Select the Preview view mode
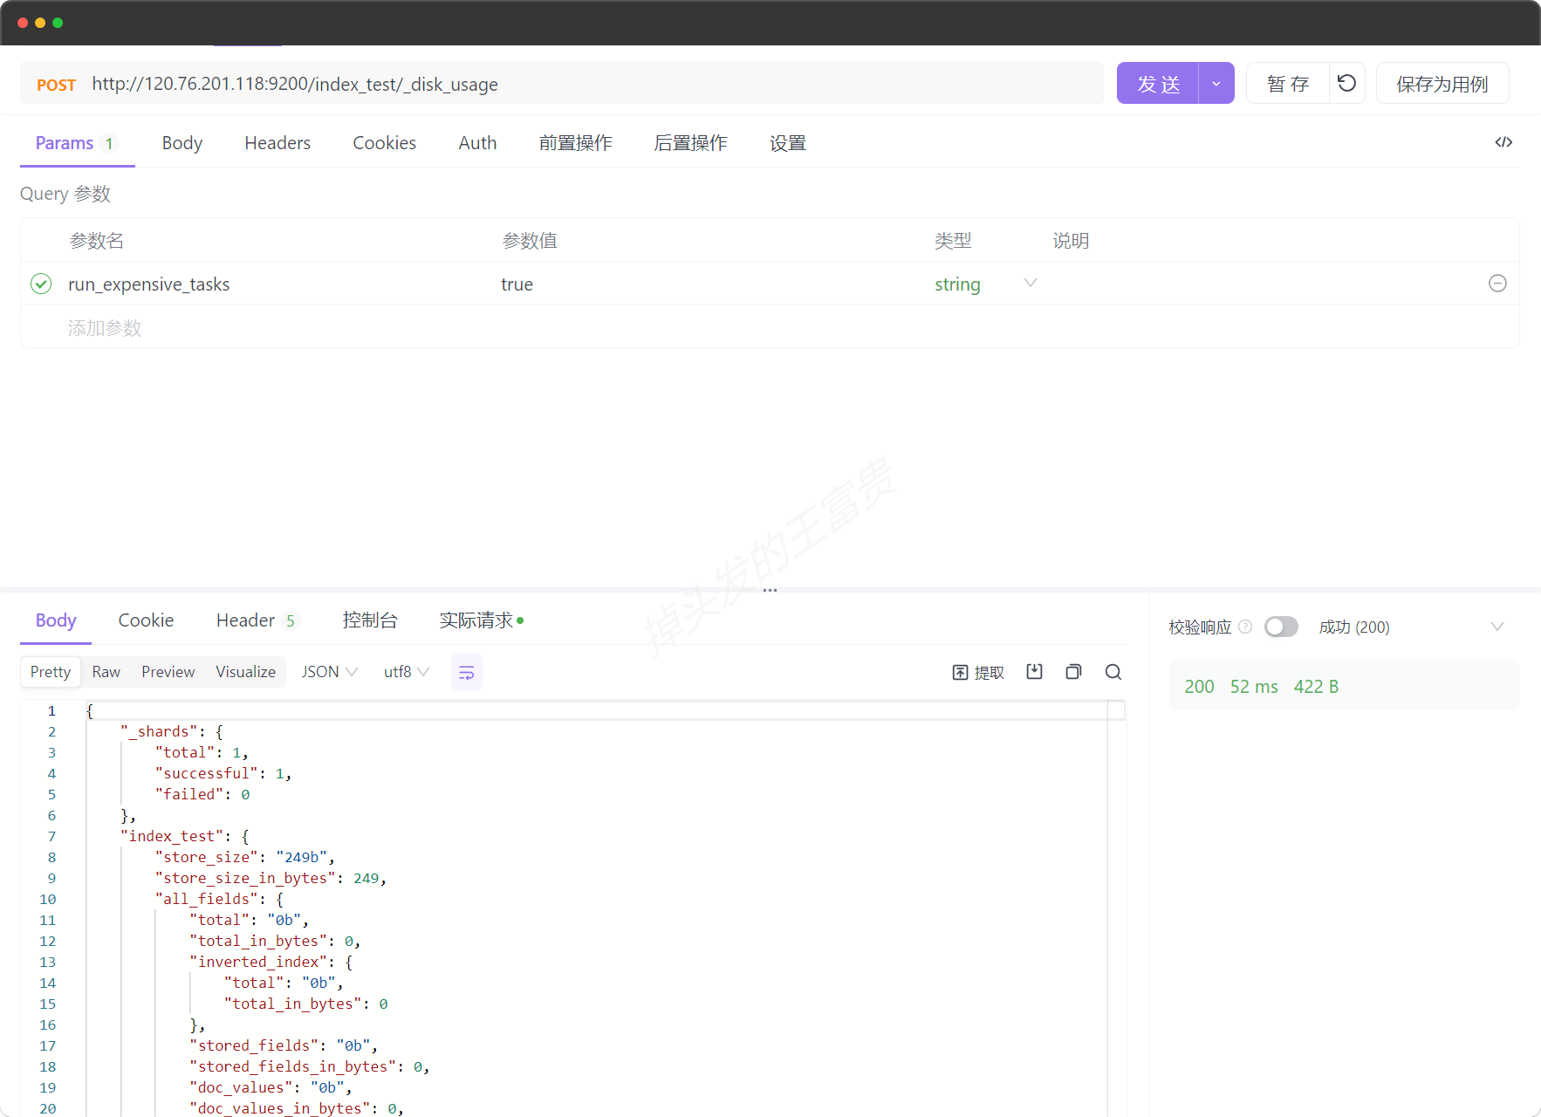The height and width of the screenshot is (1117, 1541). click(168, 672)
